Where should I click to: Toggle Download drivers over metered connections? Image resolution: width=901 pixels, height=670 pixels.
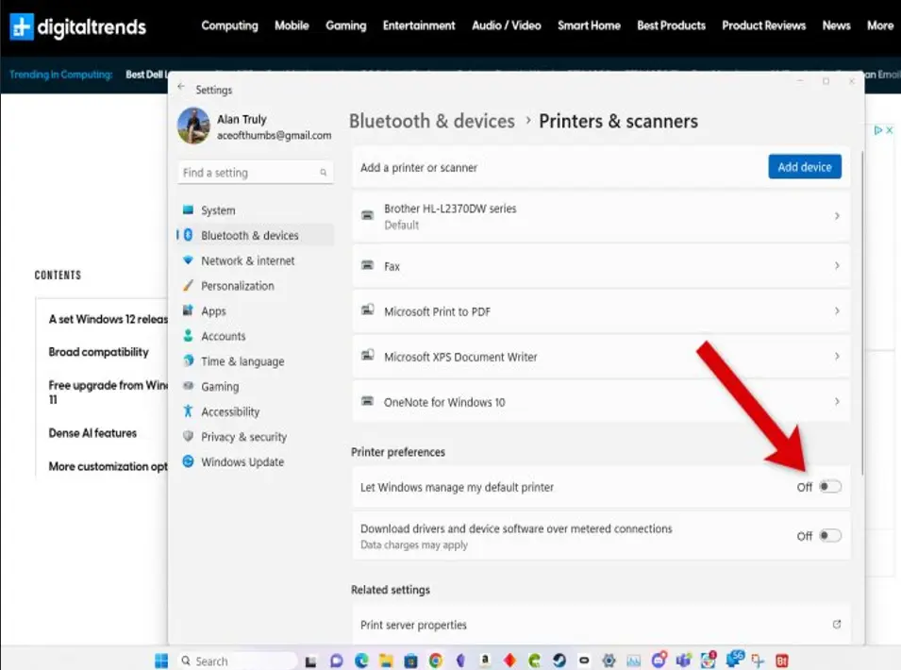pyautogui.click(x=829, y=536)
